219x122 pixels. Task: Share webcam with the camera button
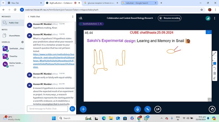[158, 109]
